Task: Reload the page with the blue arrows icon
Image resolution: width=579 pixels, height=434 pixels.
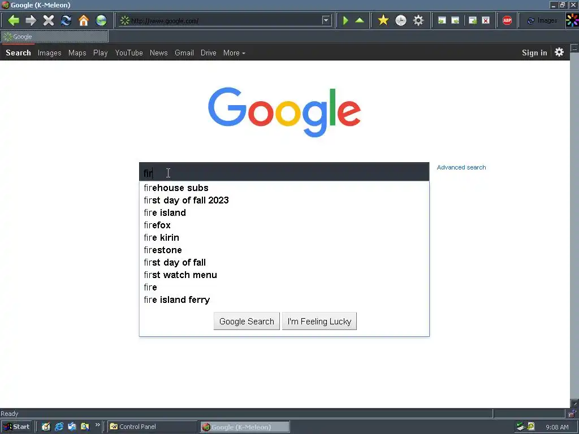Action: pyautogui.click(x=66, y=20)
